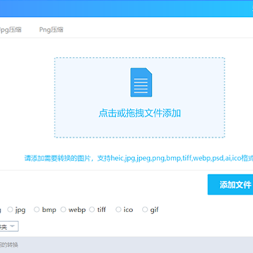Click the blue document icon in drop zone
This screenshot has width=253, height=253.
(141, 82)
